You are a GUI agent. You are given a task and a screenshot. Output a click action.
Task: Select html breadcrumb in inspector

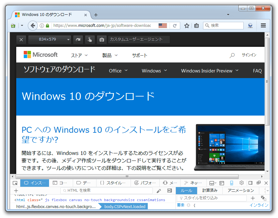pyautogui.click(x=56, y=207)
